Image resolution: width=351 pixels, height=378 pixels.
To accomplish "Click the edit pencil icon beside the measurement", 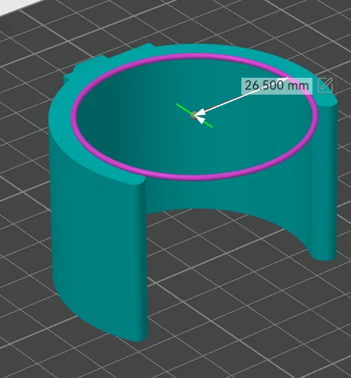I will 326,85.
